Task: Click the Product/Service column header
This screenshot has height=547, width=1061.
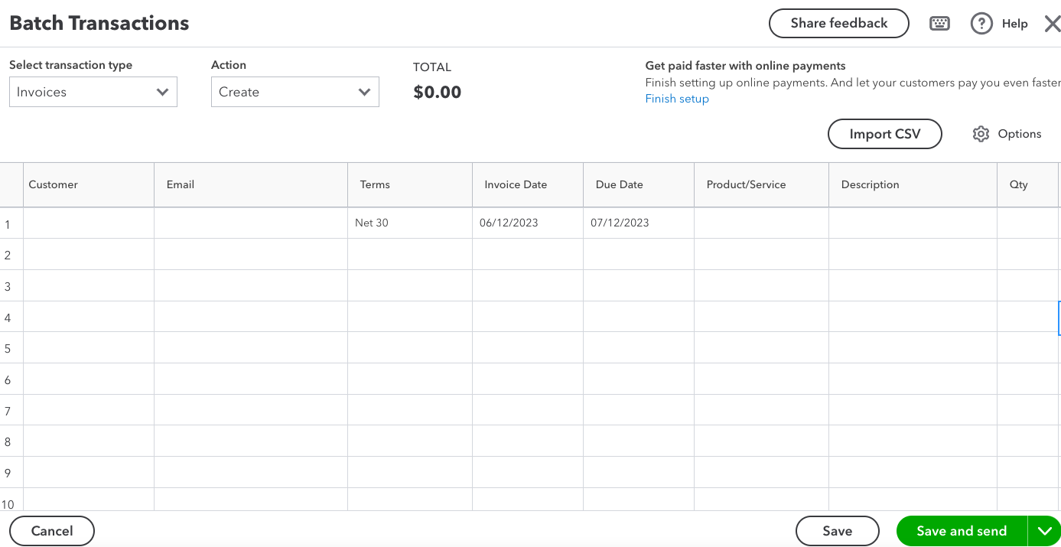Action: (746, 184)
